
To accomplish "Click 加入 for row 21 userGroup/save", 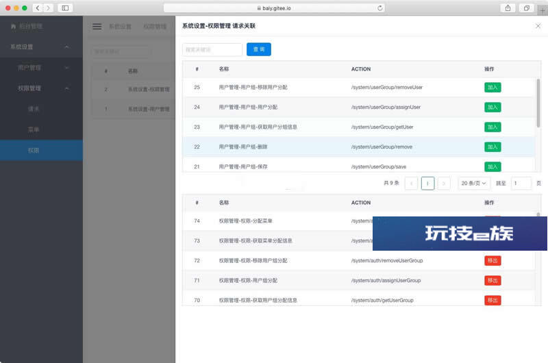I will pos(493,166).
